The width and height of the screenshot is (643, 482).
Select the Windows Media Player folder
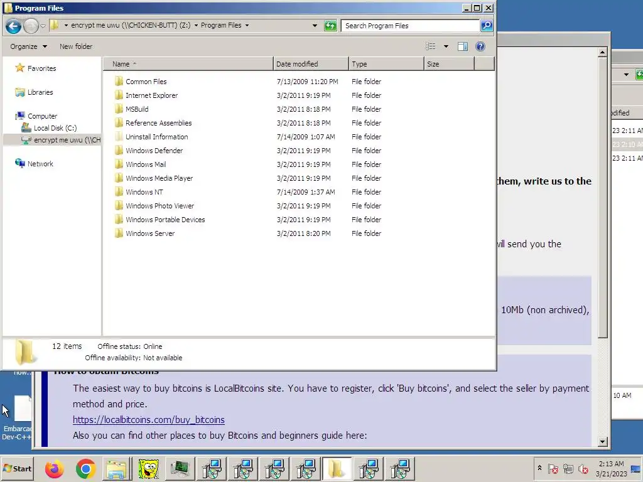pyautogui.click(x=159, y=178)
